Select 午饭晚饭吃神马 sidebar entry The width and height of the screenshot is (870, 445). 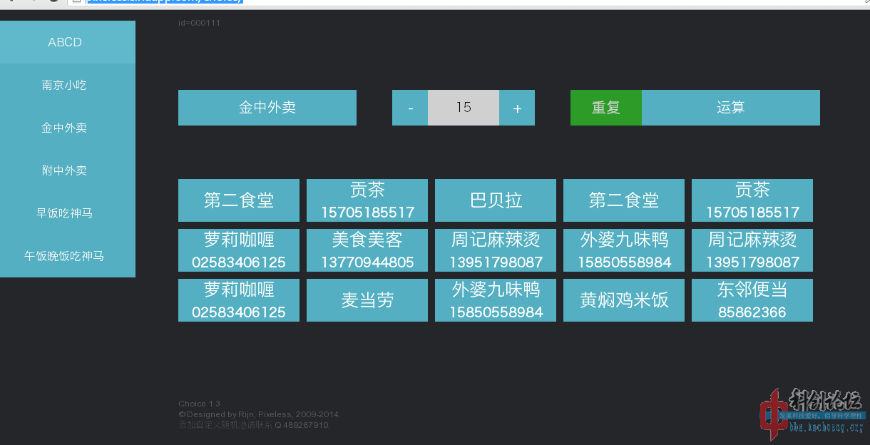coord(68,256)
